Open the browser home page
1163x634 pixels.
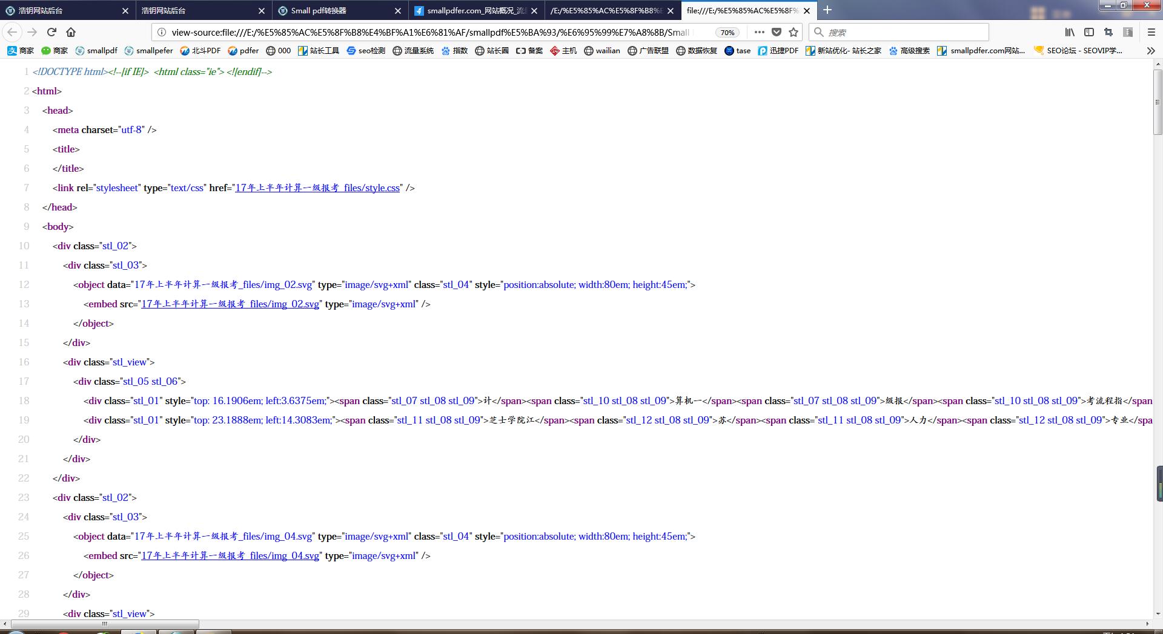point(71,32)
